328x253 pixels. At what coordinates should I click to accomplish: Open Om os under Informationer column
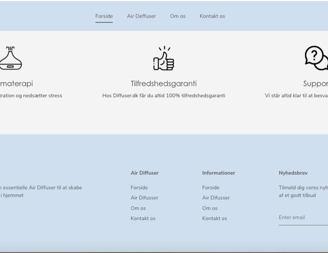[210, 208]
